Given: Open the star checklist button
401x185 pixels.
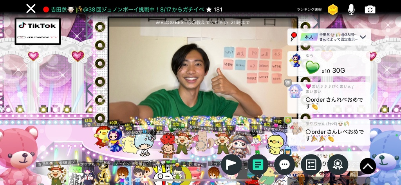Looking at the screenshot, I should (x=311, y=165).
